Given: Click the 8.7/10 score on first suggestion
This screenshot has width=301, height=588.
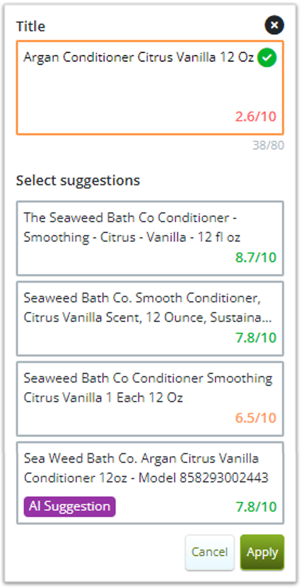Looking at the screenshot, I should point(255,257).
